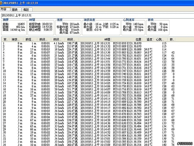Image resolution: width=194 pixels, height=146 pixels.
Task: Select row 3 with heading 224.3°
Action: click(89, 50)
